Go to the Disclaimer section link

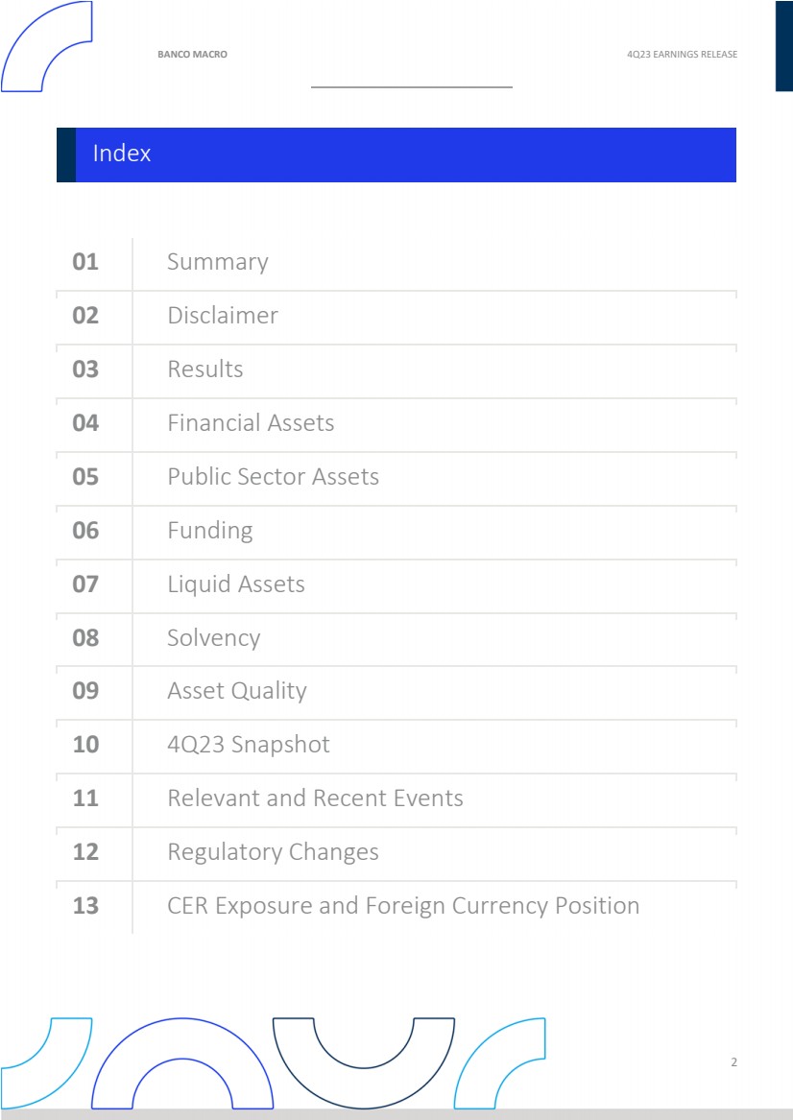223,316
